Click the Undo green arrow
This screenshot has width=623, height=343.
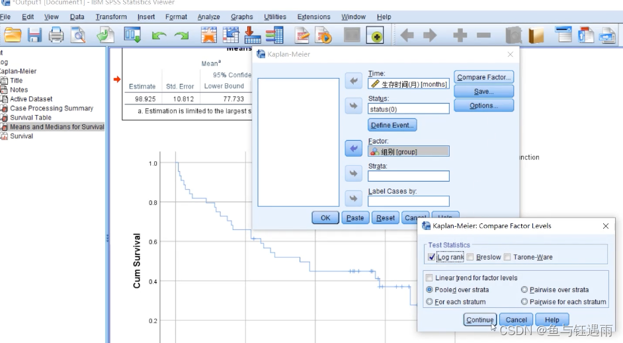click(x=159, y=36)
